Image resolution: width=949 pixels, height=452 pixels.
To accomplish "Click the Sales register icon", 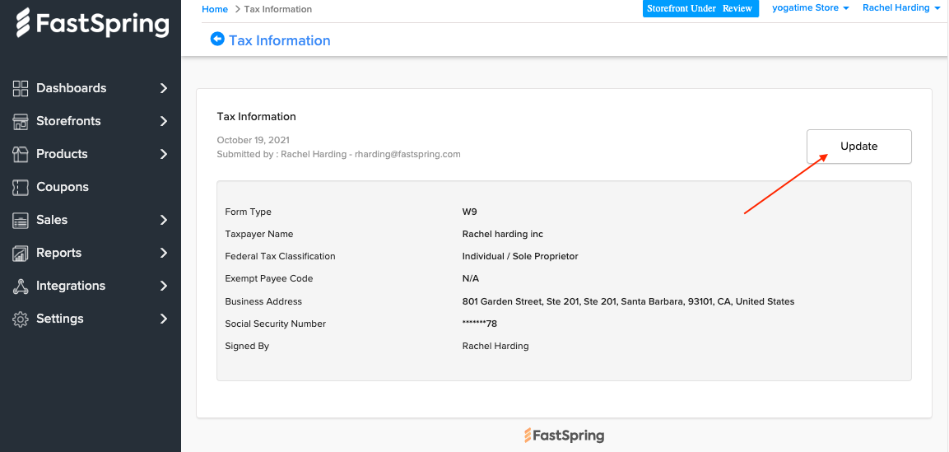I will point(21,220).
